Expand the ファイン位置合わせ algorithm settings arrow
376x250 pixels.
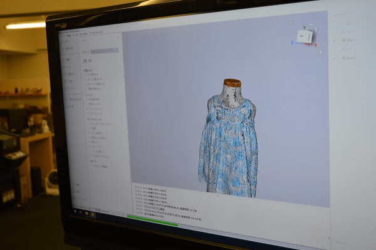point(85,80)
